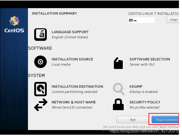
Task: Click 'English (United States)' text
Action: (x=70, y=37)
